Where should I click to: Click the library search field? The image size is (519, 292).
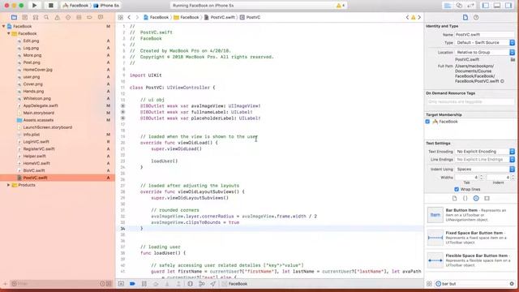(474, 284)
